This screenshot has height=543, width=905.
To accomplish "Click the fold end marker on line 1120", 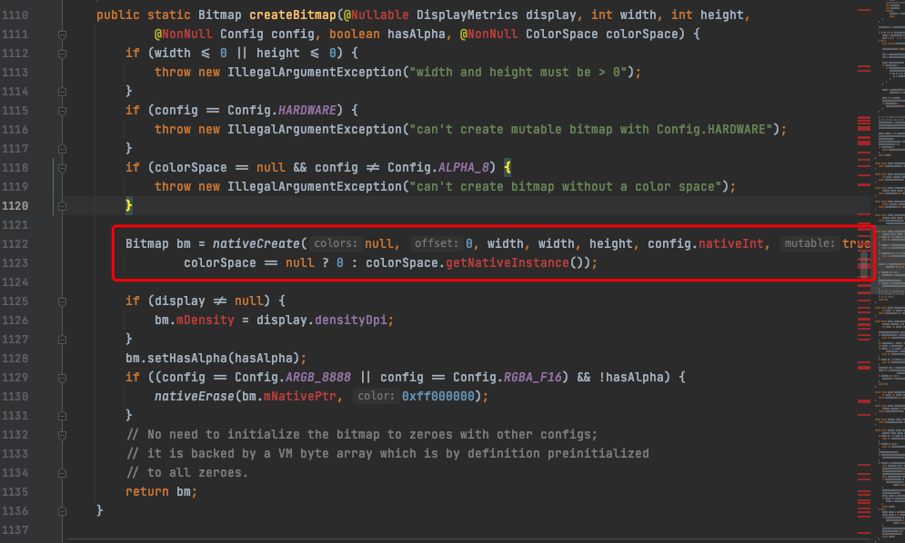I will 63,206.
